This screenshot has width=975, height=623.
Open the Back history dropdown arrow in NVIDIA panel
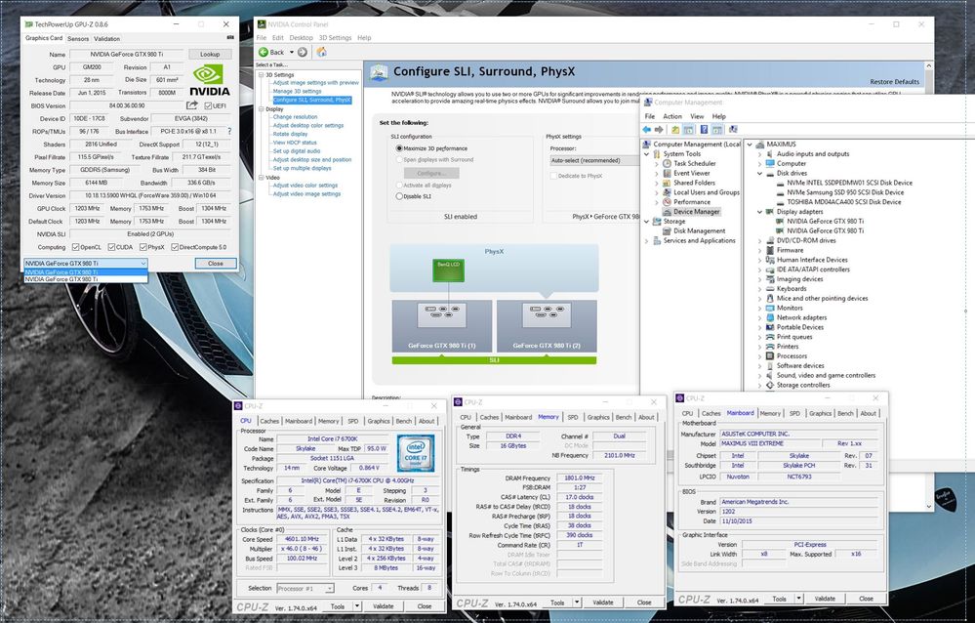coord(291,53)
